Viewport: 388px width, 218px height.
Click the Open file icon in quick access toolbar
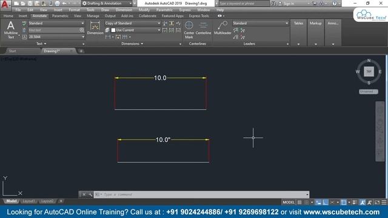[23, 4]
